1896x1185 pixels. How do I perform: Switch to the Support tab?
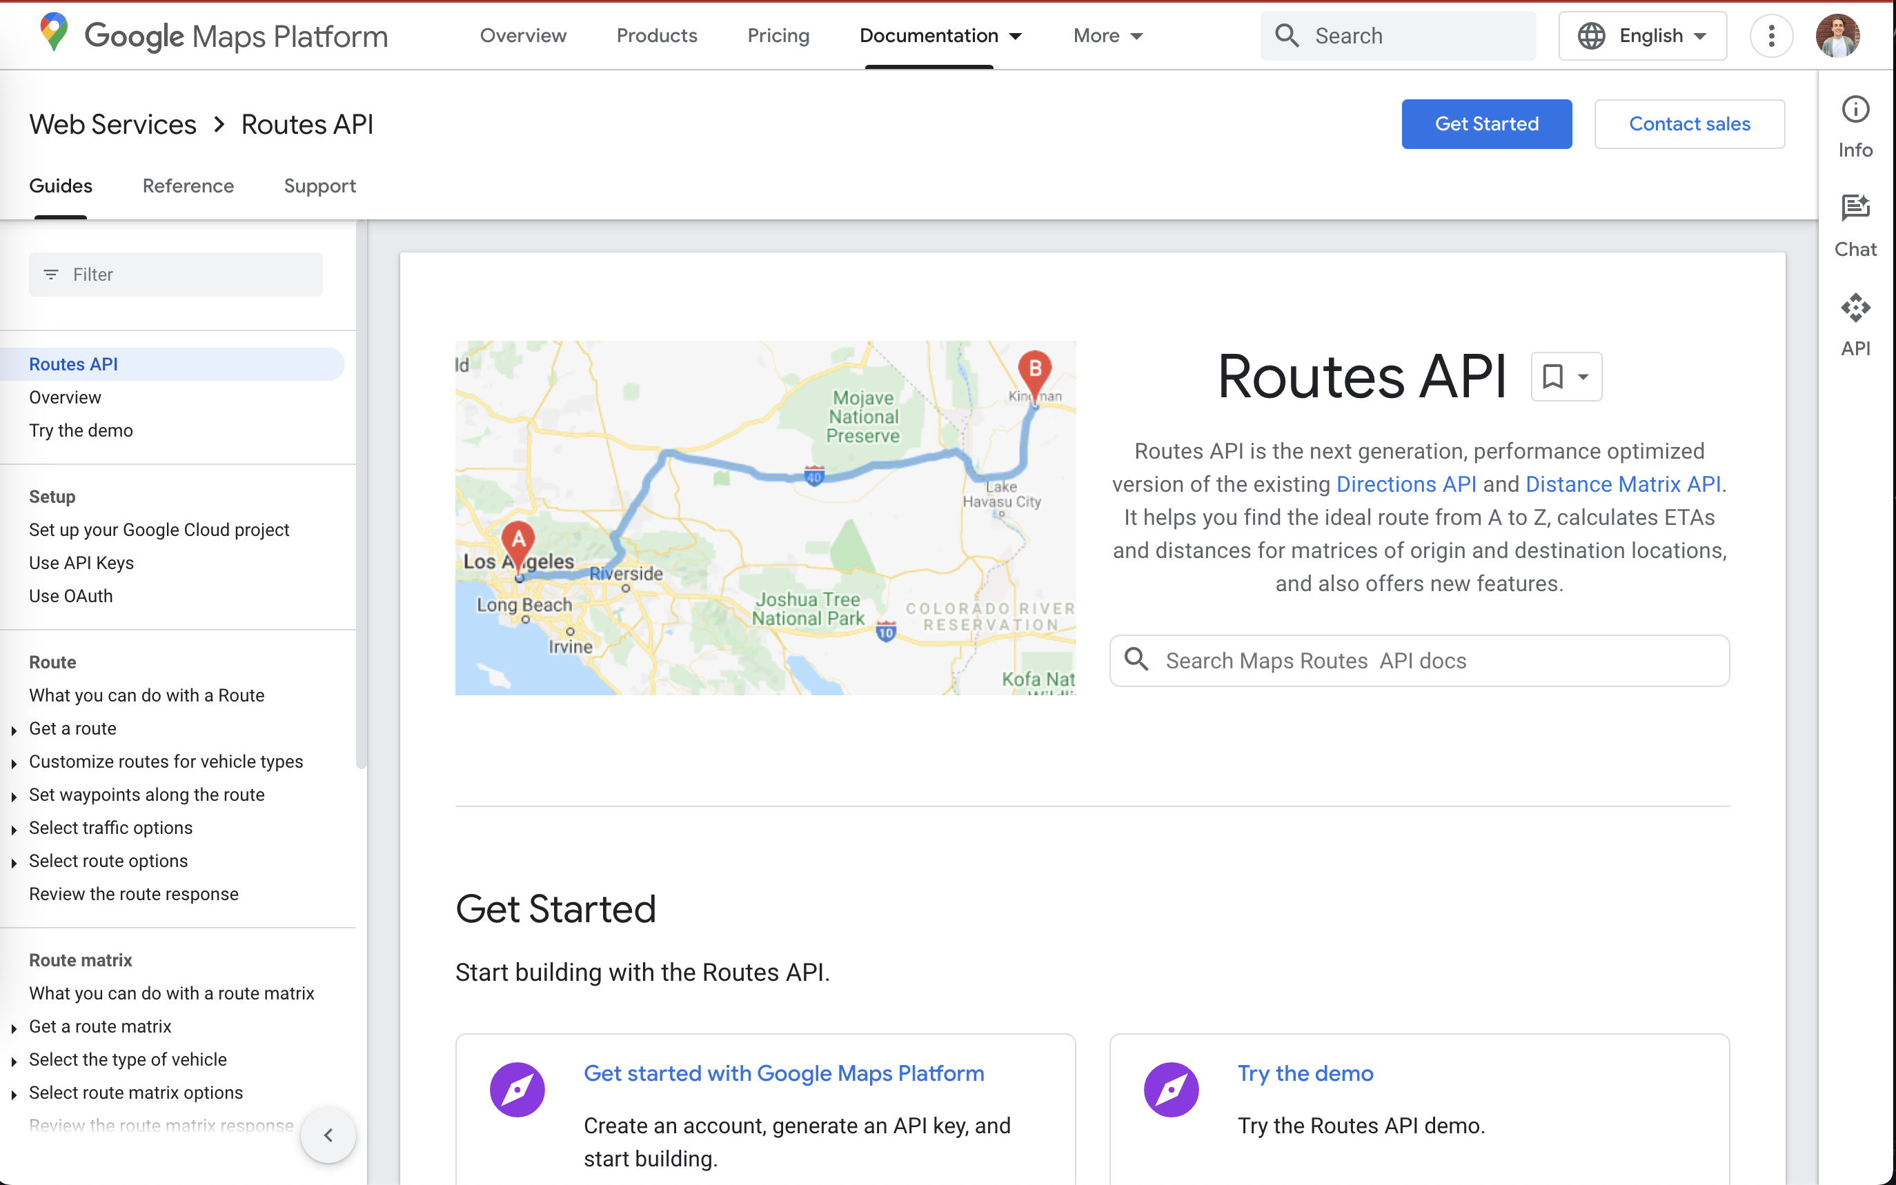point(319,186)
